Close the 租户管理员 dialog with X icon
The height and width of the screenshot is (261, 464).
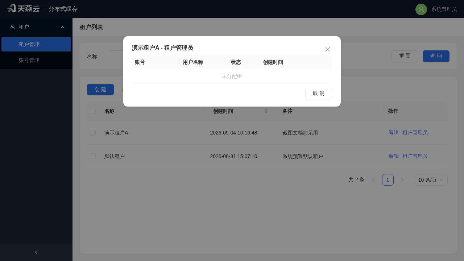click(328, 49)
